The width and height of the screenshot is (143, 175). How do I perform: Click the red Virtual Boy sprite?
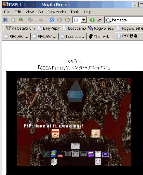tap(61, 154)
